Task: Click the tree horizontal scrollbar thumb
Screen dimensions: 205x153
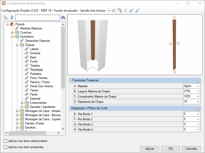Action: point(28,133)
